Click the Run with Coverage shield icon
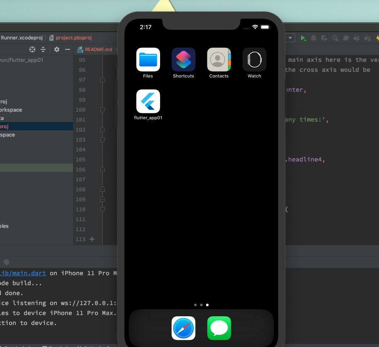 (324, 38)
